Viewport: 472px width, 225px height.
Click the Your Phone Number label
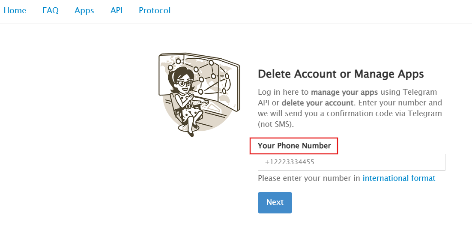click(294, 146)
